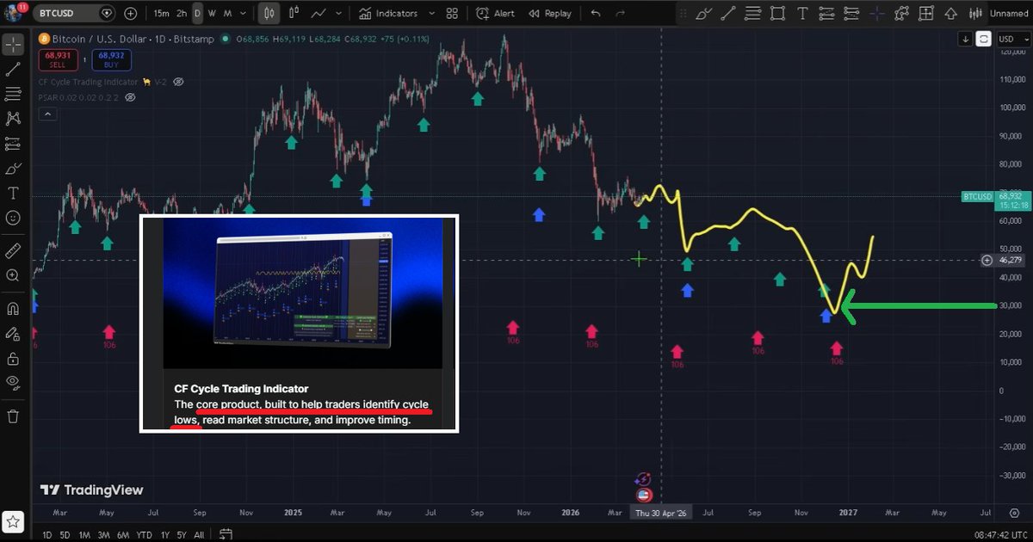The height and width of the screenshot is (542, 1033).
Task: Select the D daily timeframe
Action: pos(197,14)
